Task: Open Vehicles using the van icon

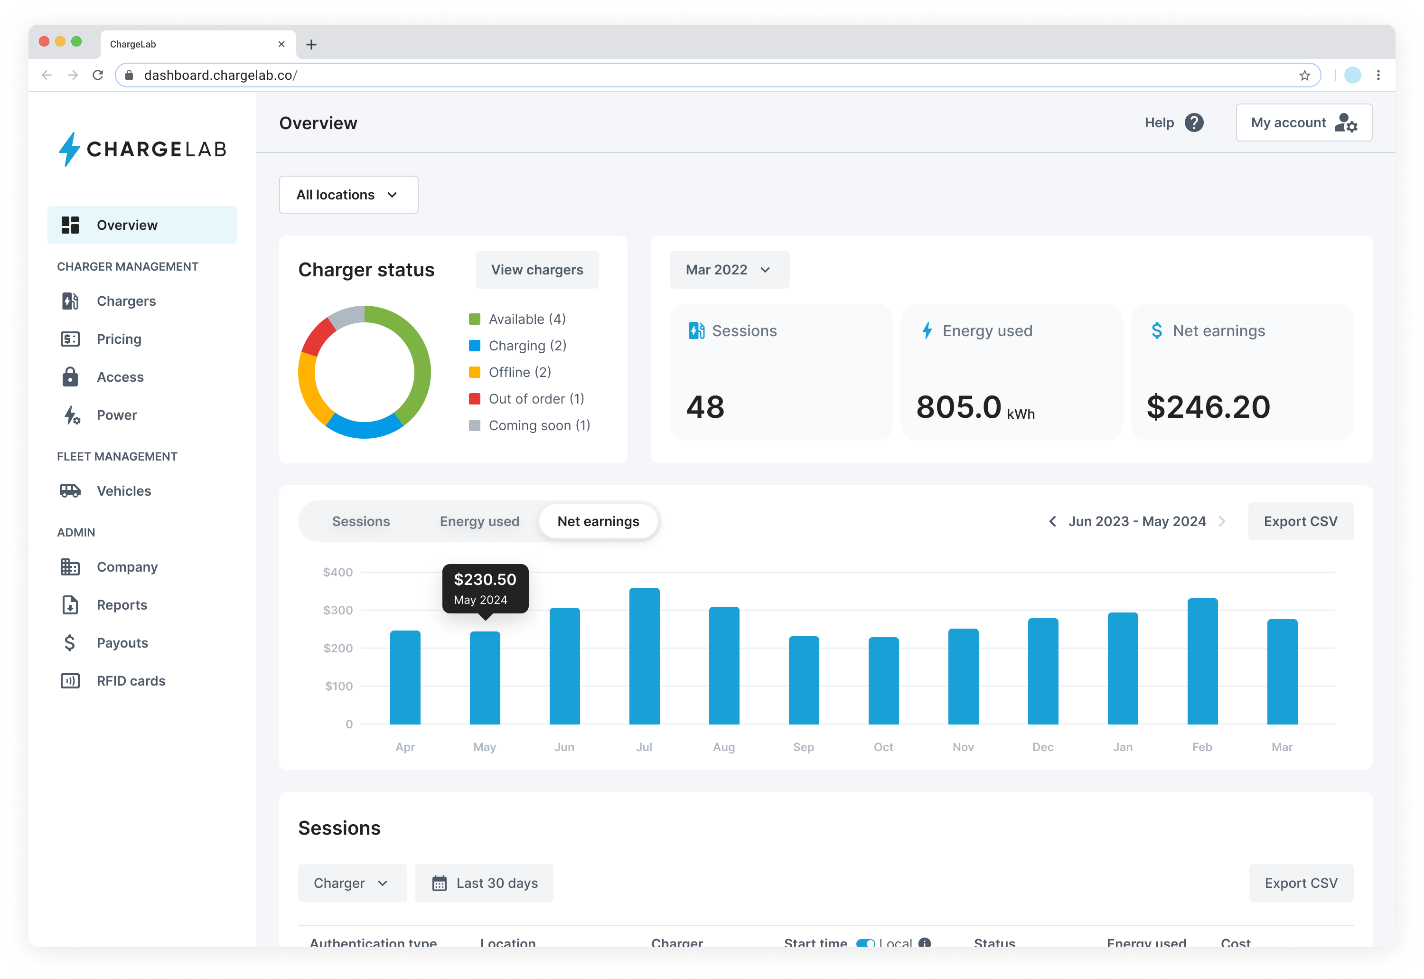Action: point(70,491)
